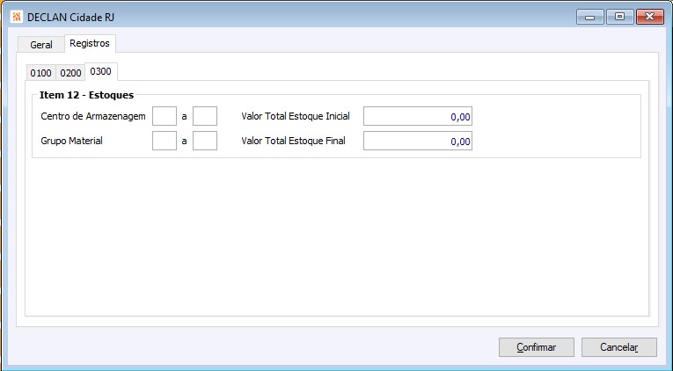
Task: Focus the first Centro de Armazenagem field
Action: click(165, 116)
